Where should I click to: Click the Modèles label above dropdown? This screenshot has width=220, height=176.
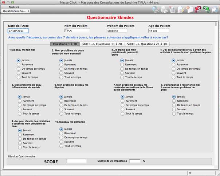click(14, 7)
